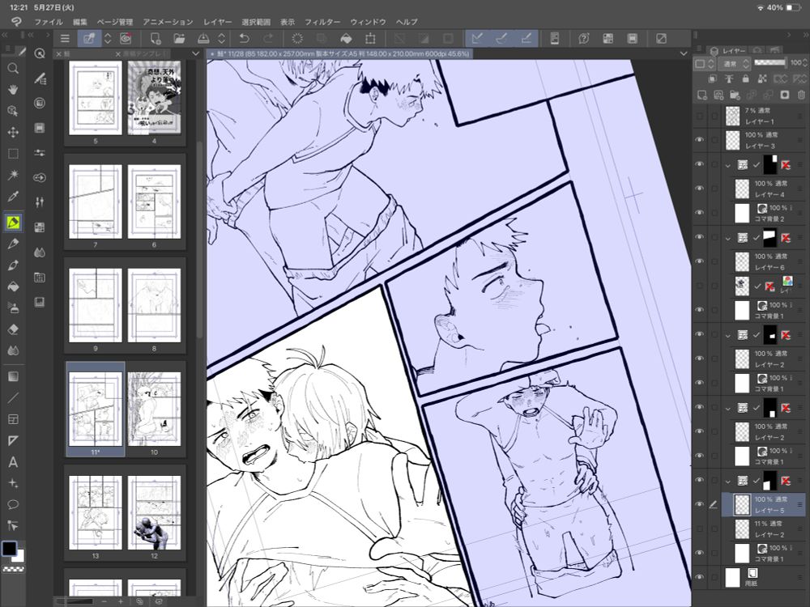Viewport: 810px width, 607px height.
Task: Collapse the frame folder above レイヤー 6
Action: pos(728,238)
